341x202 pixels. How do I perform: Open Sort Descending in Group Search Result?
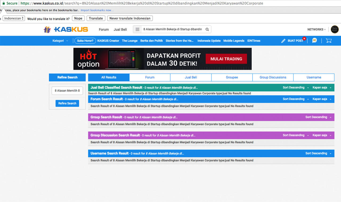(318, 117)
